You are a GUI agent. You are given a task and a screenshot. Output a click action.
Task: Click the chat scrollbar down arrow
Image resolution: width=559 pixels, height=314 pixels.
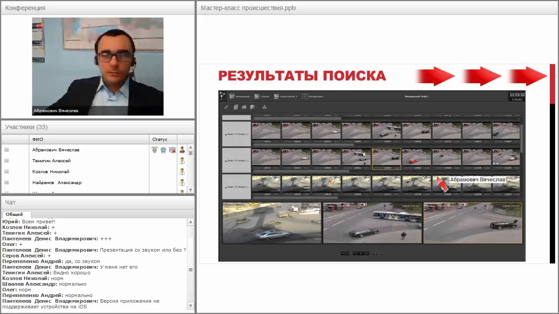[190, 306]
